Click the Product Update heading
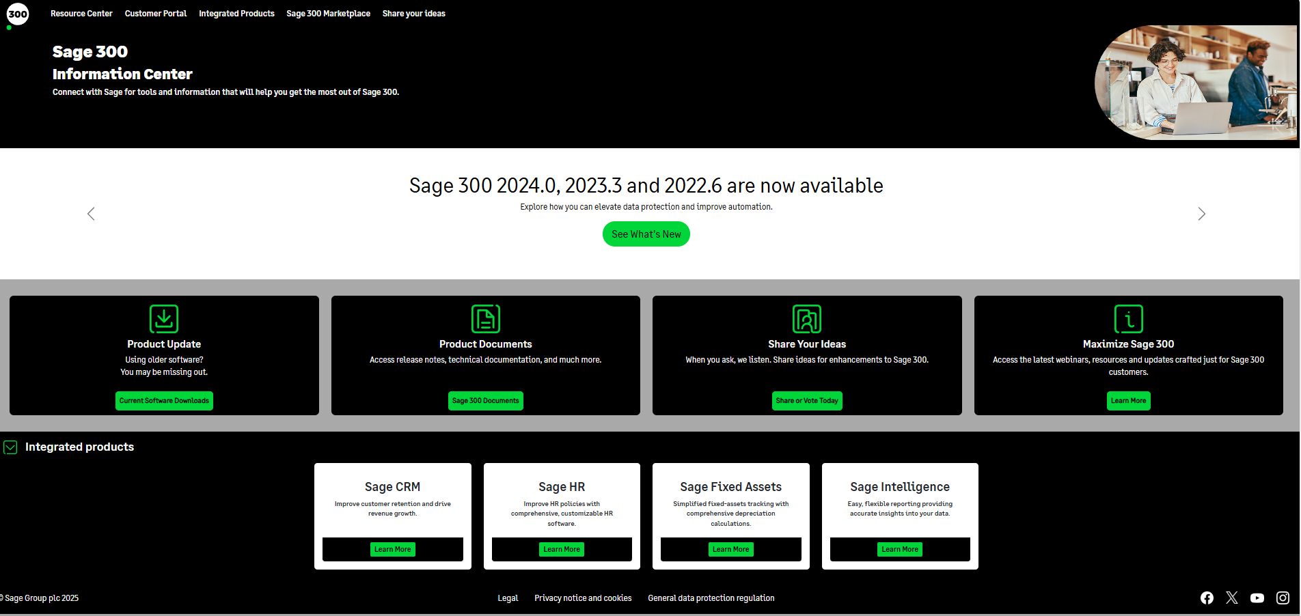Screen dimensions: 1301x616 [164, 344]
